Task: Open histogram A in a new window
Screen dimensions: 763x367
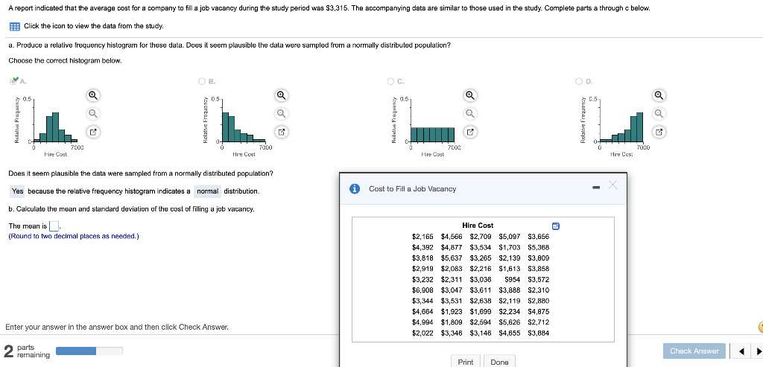Action: [x=94, y=132]
